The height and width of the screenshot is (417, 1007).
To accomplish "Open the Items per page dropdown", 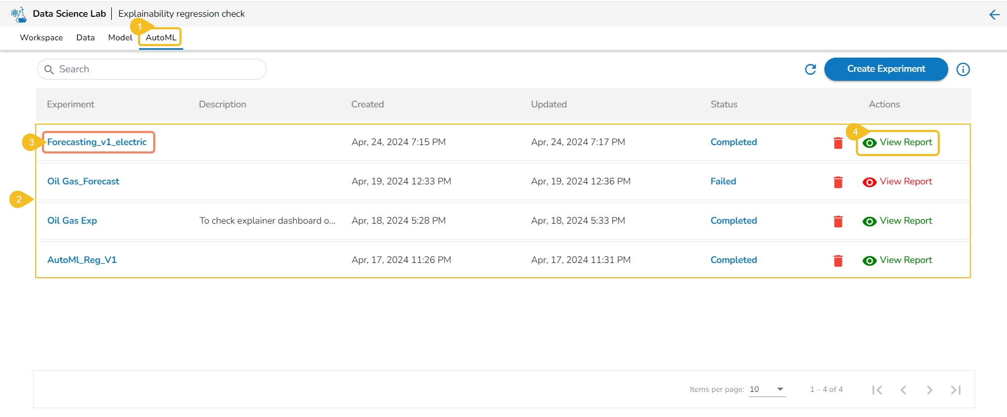I will tap(767, 389).
